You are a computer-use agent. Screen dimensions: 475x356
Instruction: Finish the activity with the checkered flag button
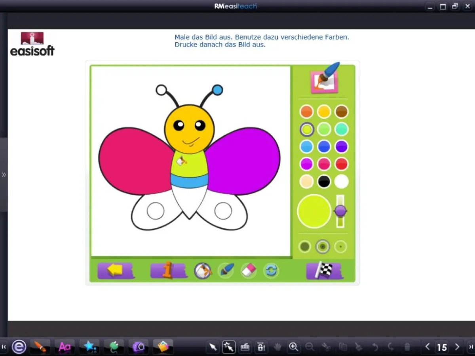(x=324, y=271)
